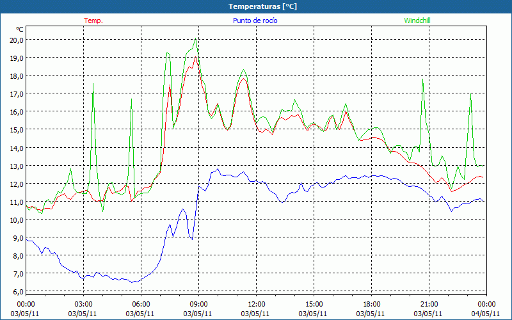This screenshot has height=320, width=512.
Task: Click the red temperature peak near 09:00
Action: 195,57
